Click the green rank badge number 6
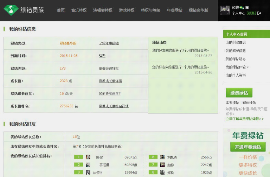Viewport: 270px width, 177px height. coord(153,157)
